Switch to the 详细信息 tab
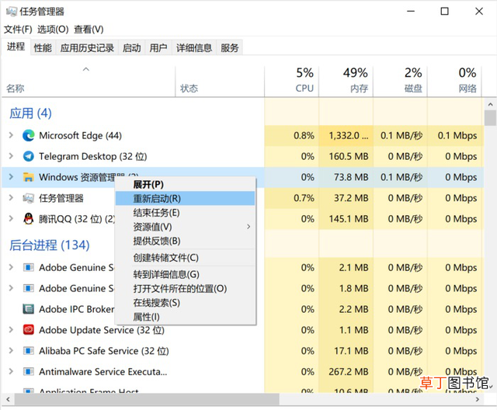Image resolution: width=497 pixels, height=410 pixels. coord(194,48)
